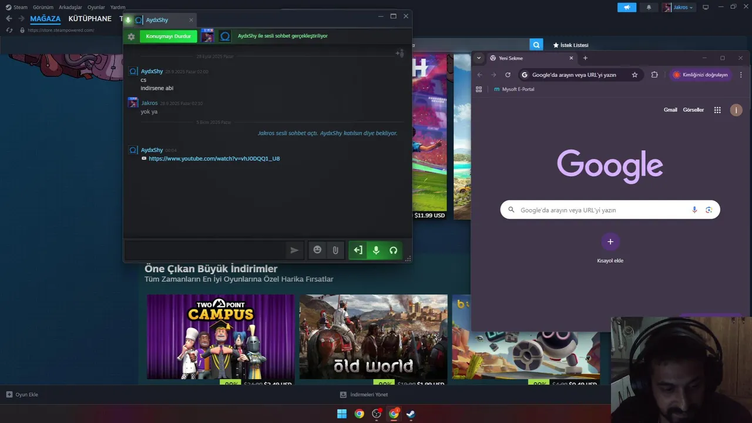Open the Yardım menu

117,7
